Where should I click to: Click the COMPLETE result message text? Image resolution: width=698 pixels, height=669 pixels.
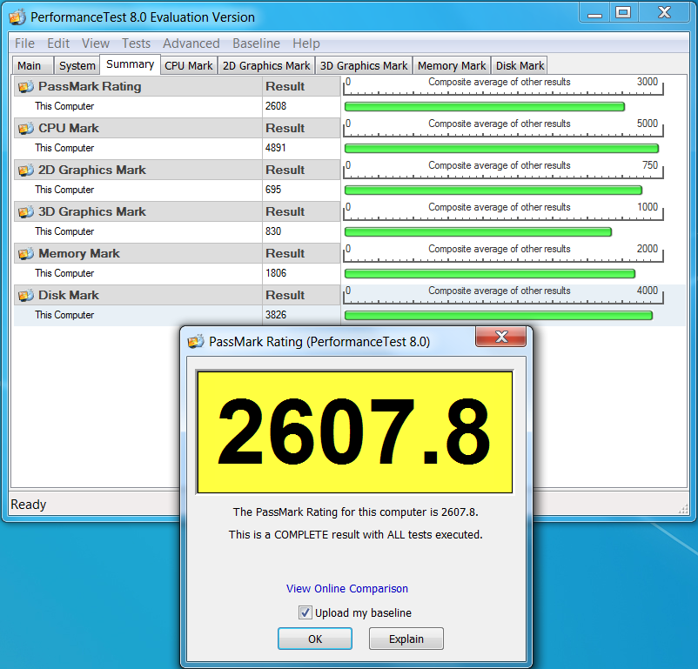point(356,534)
